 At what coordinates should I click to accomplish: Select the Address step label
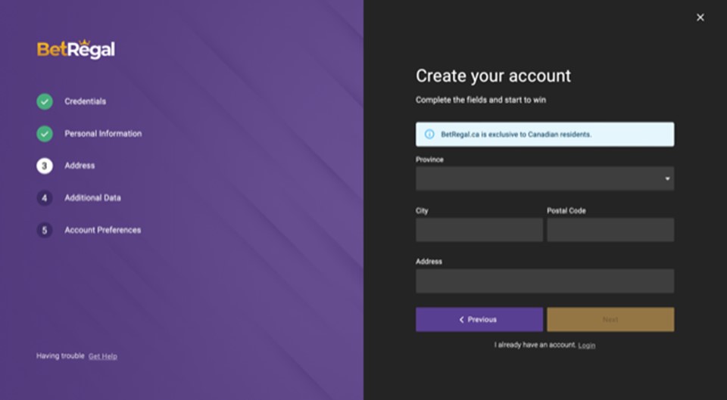(x=80, y=166)
